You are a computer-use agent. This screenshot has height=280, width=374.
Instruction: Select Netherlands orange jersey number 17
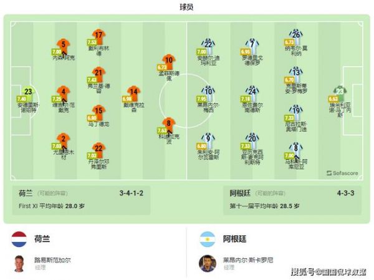pos(98,36)
